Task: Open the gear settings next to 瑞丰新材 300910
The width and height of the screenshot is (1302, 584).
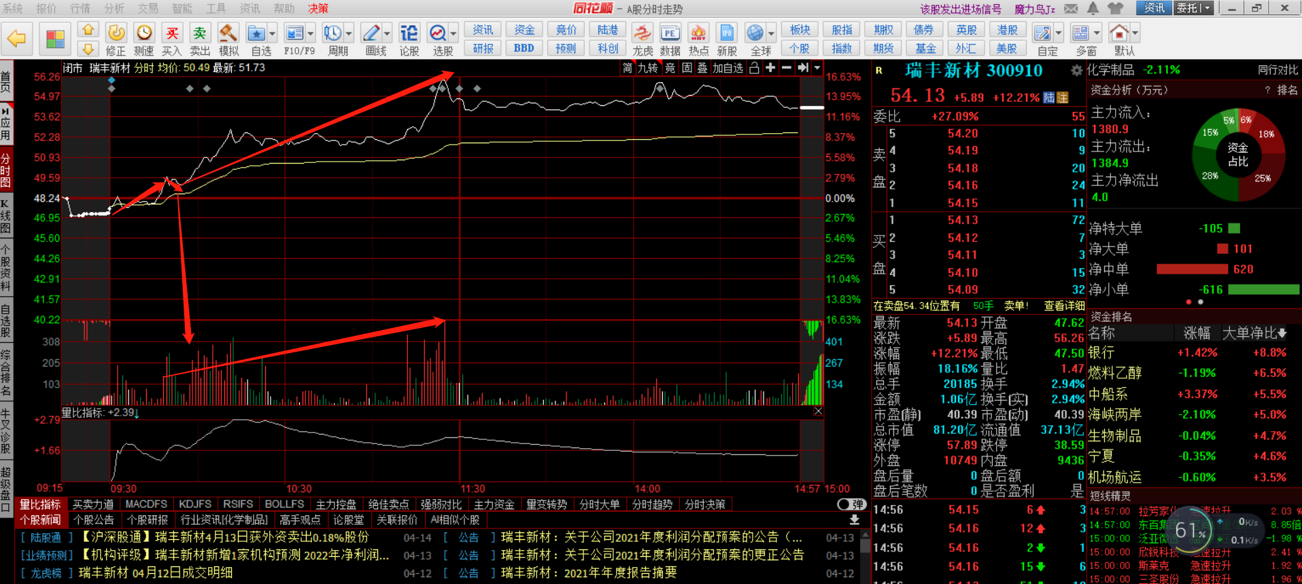Action: (1076, 71)
